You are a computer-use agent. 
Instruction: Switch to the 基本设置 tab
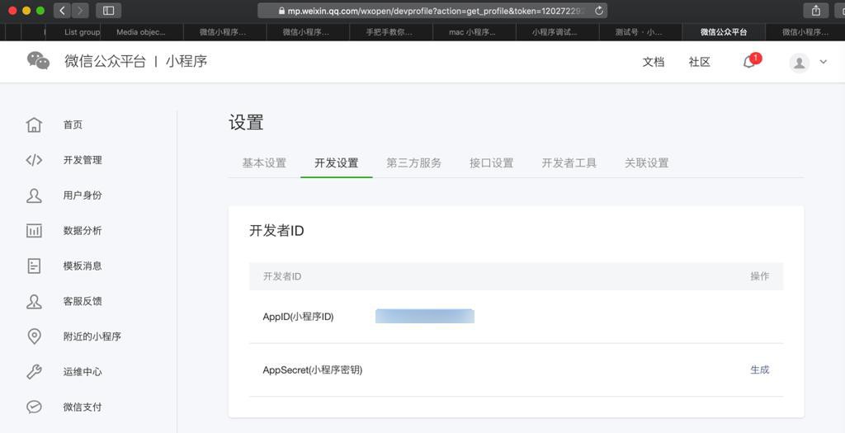(x=264, y=162)
